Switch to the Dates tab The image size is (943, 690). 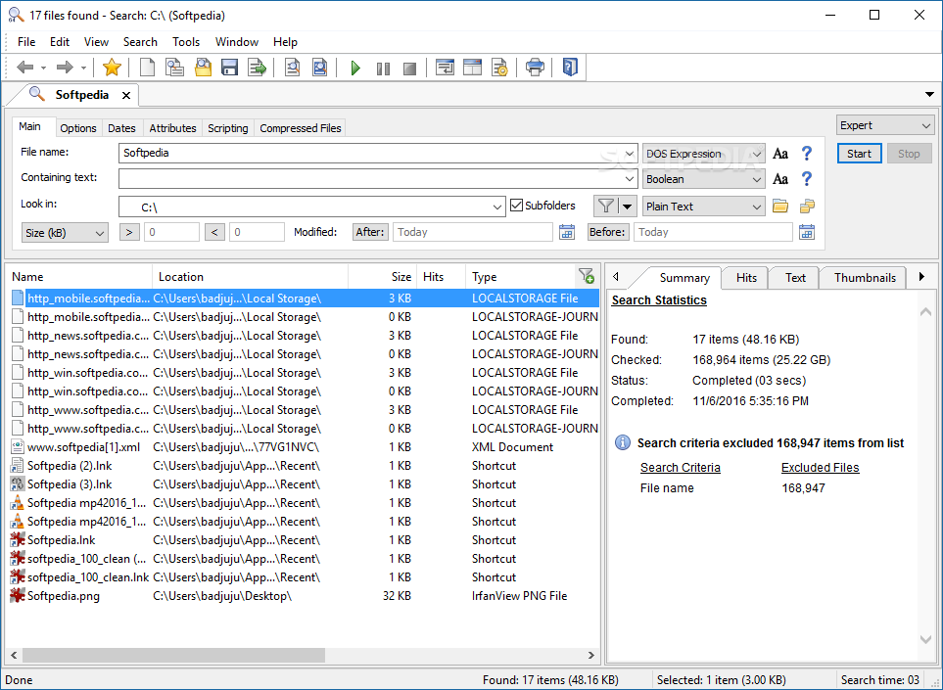[x=121, y=128]
